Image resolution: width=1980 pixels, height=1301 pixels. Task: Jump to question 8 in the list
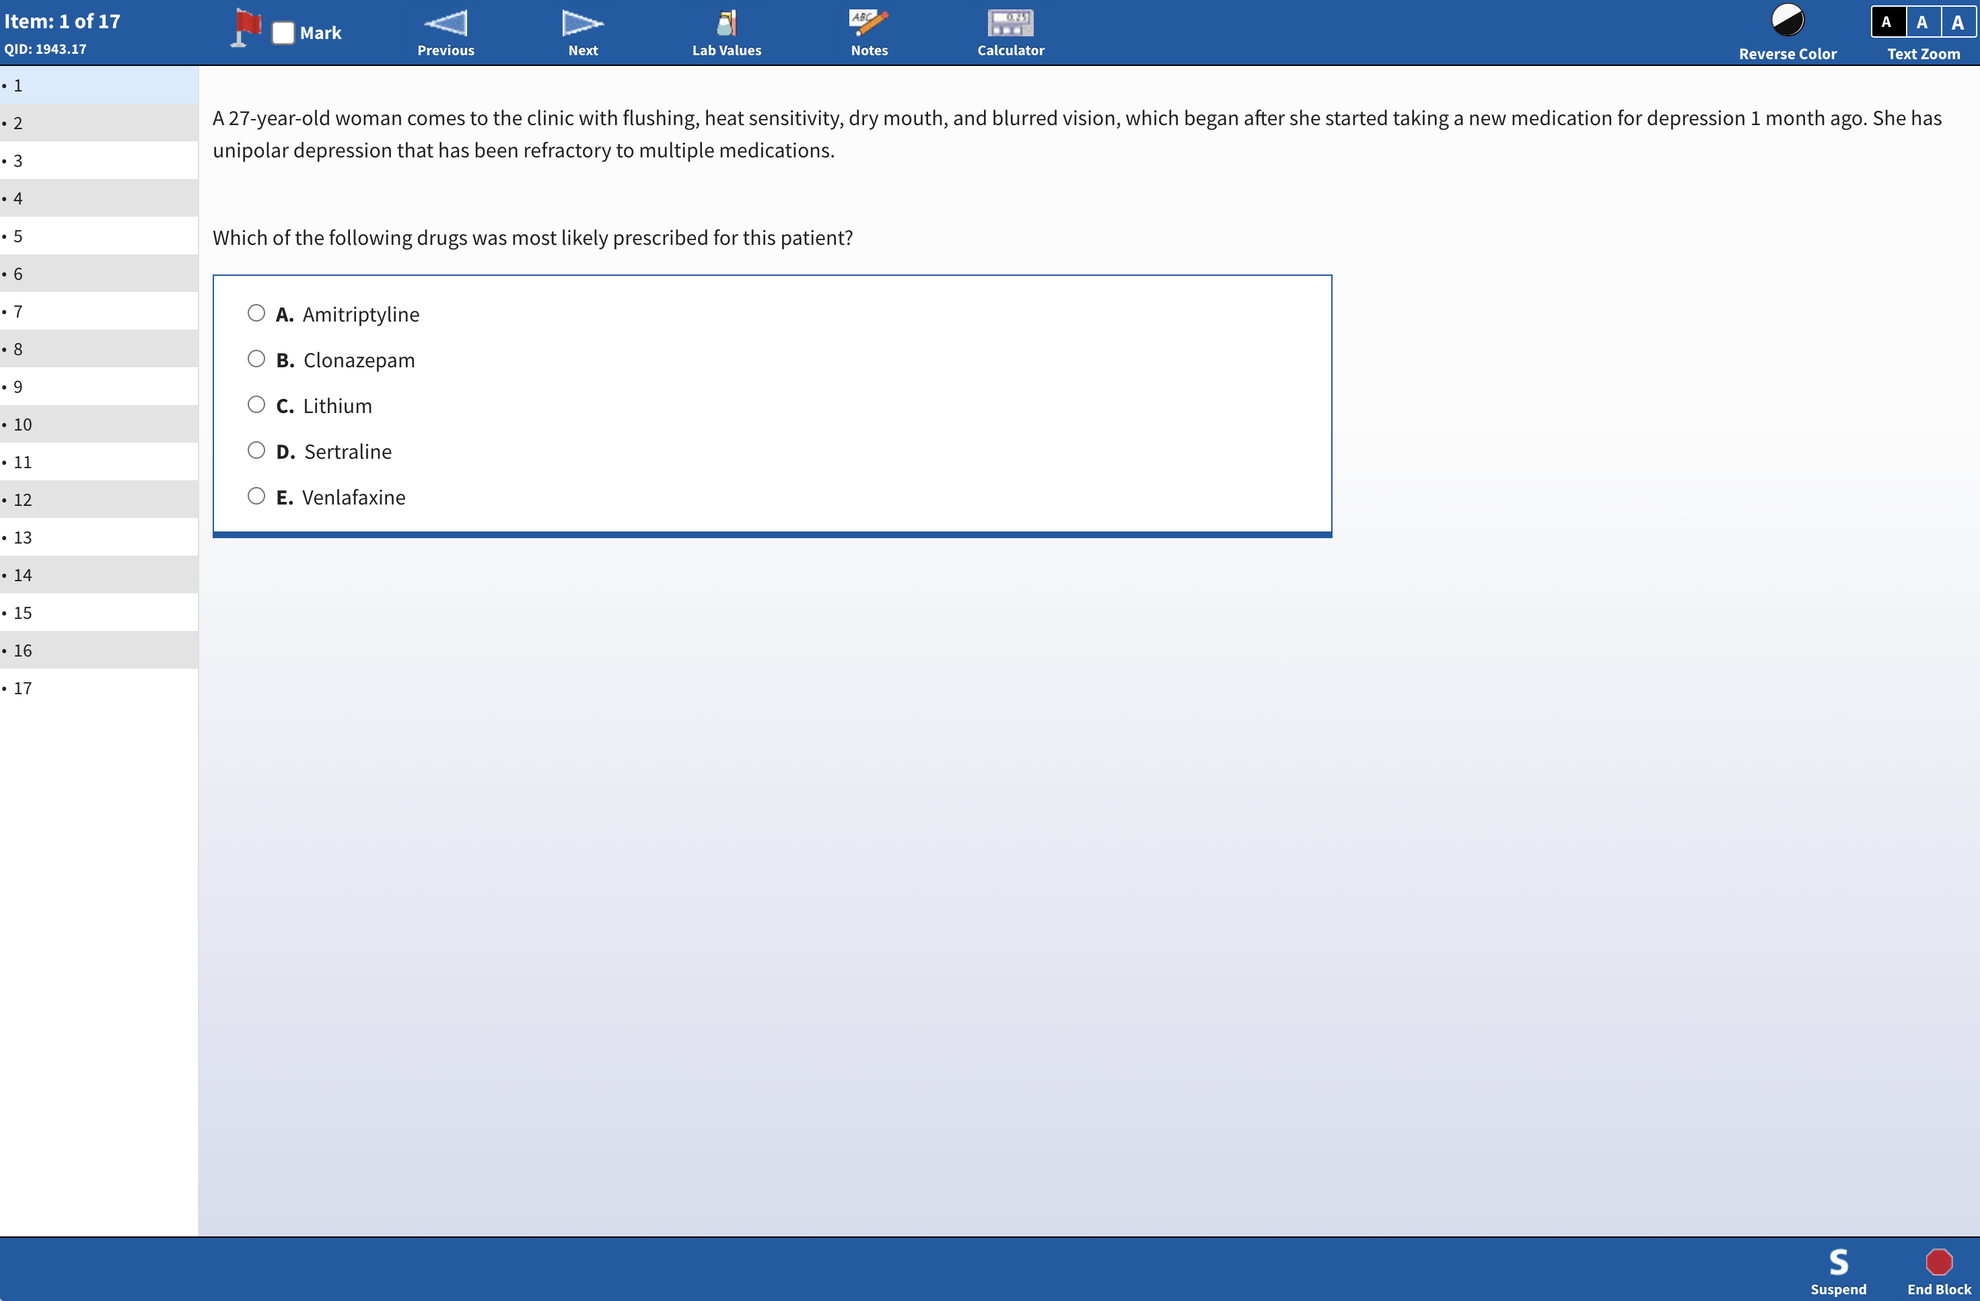point(99,349)
